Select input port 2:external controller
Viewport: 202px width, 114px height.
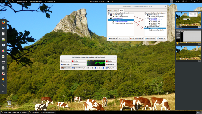pyautogui.click(x=158, y=30)
